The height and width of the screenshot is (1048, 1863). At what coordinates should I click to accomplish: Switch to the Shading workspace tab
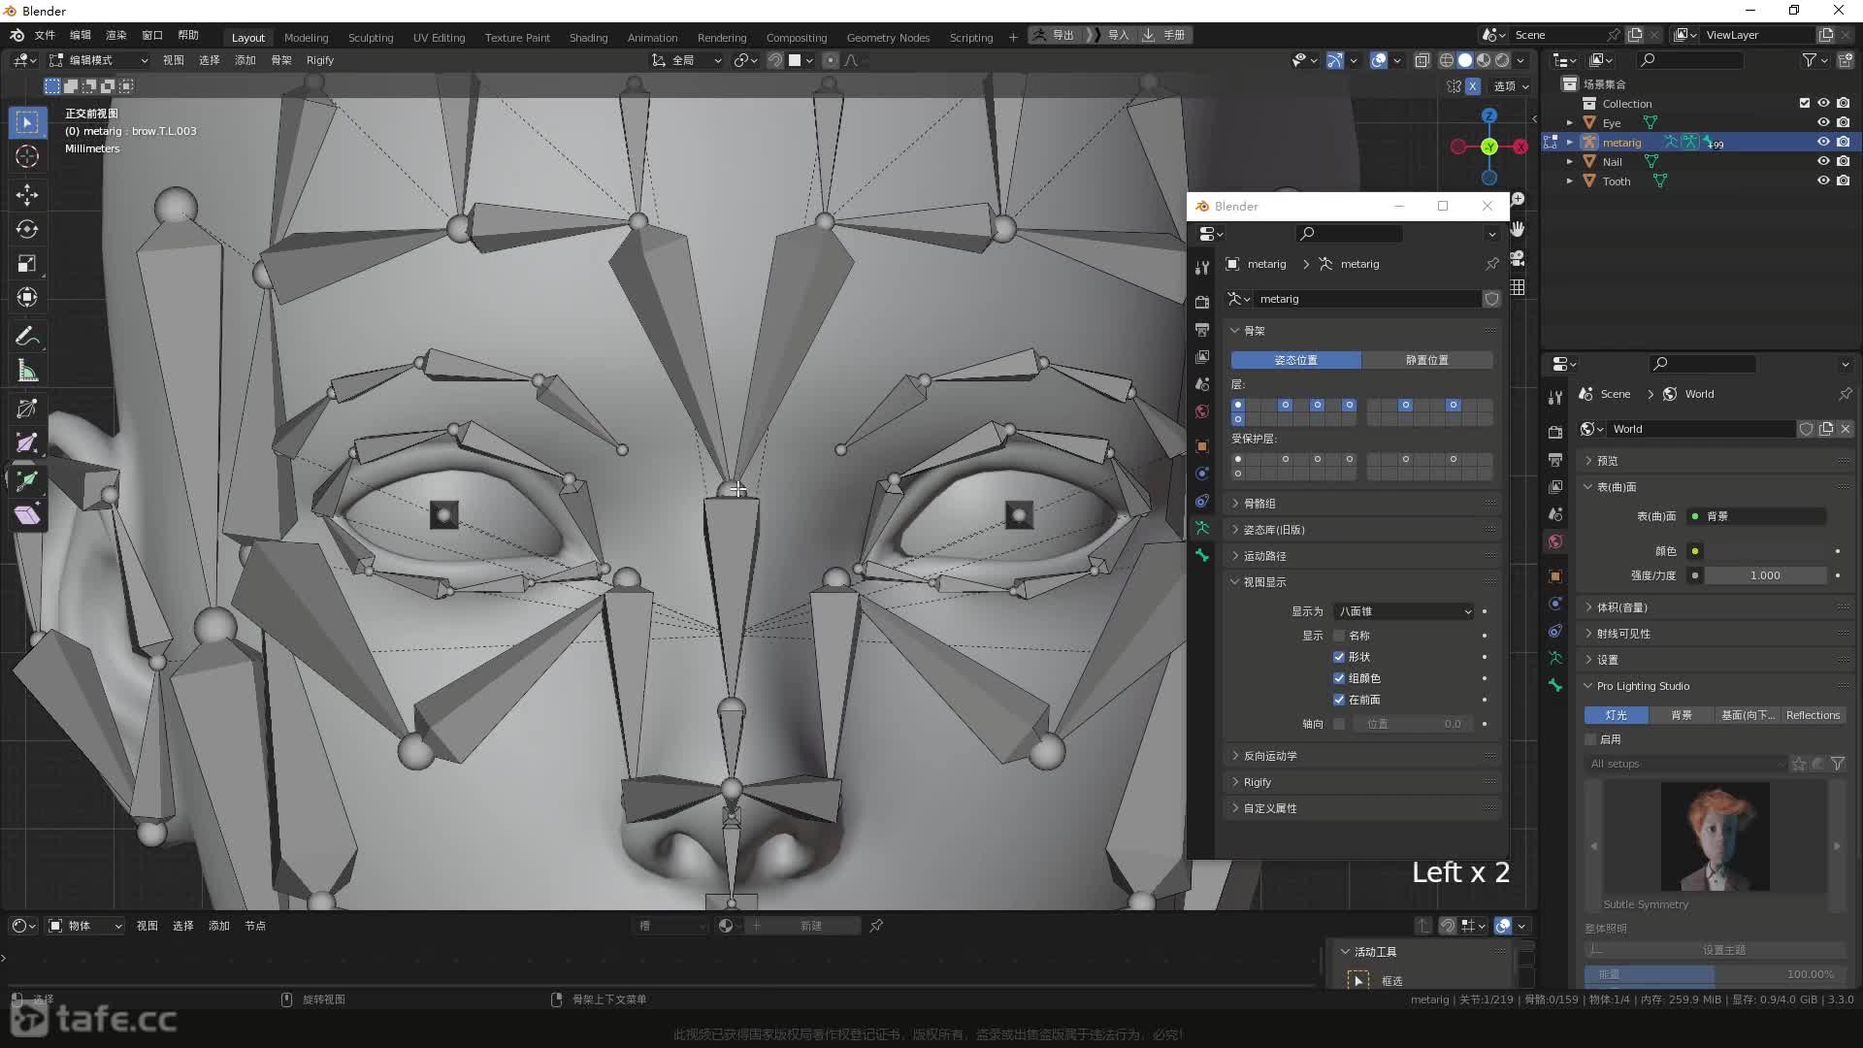588,37
